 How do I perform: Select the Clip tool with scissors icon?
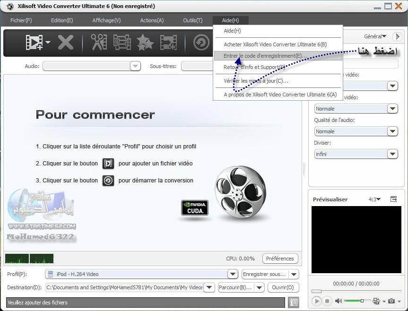click(99, 43)
